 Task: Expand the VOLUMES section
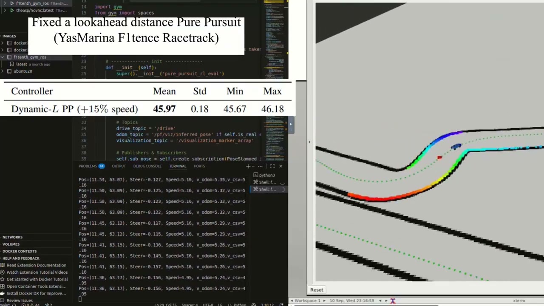pos(11,244)
